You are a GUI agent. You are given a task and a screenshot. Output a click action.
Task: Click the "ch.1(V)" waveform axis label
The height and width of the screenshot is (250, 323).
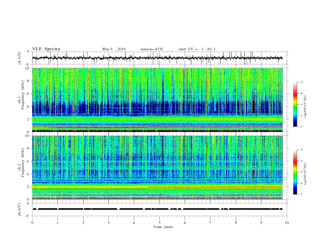coord(20,58)
